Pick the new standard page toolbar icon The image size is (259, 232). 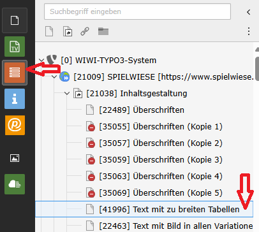[x=49, y=31]
